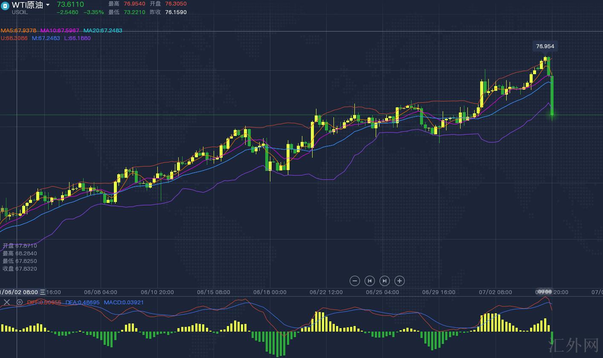Close the MACD indicator panel
603x358 pixels.
pyautogui.click(x=7, y=302)
